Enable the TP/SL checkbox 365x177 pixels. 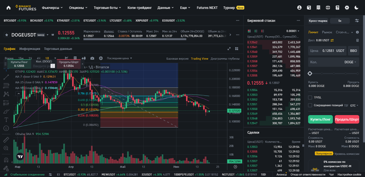[310, 97]
